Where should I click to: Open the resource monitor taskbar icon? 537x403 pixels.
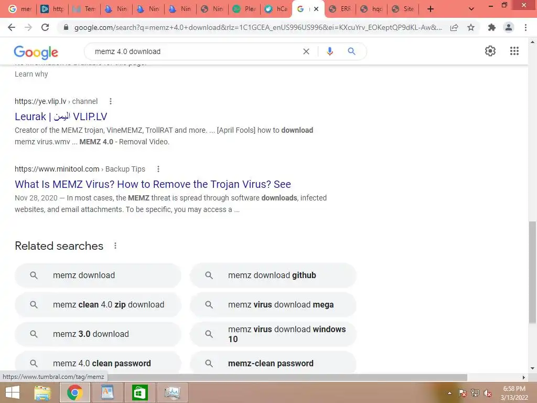pos(172,393)
